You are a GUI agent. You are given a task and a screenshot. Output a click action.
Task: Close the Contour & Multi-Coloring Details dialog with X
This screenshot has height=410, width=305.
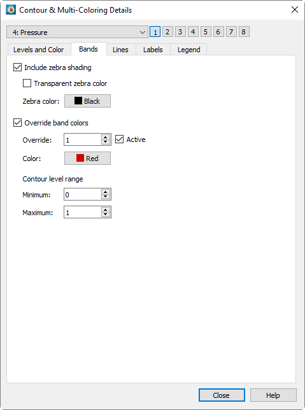click(x=295, y=10)
